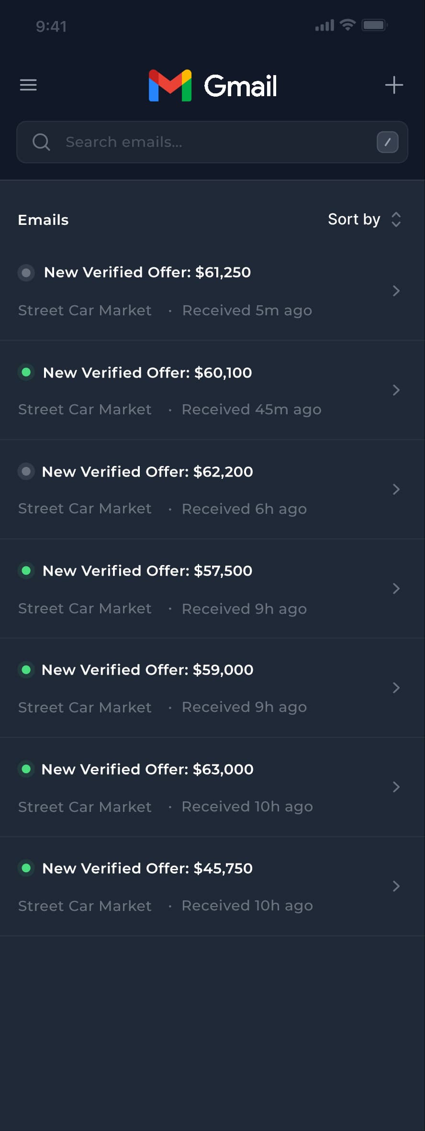Viewport: 425px width, 1131px height.
Task: Toggle read status dot for $61,250 offer
Action: [26, 273]
